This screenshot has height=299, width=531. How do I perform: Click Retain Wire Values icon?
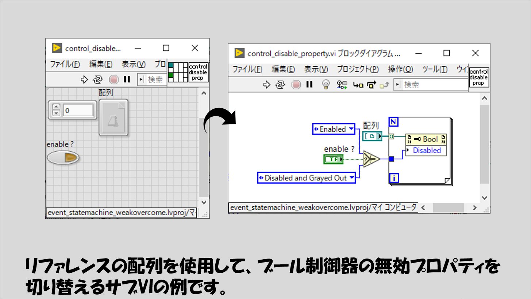(342, 85)
